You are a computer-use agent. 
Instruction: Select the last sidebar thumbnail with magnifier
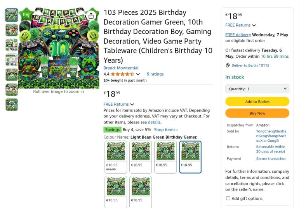tap(12, 105)
